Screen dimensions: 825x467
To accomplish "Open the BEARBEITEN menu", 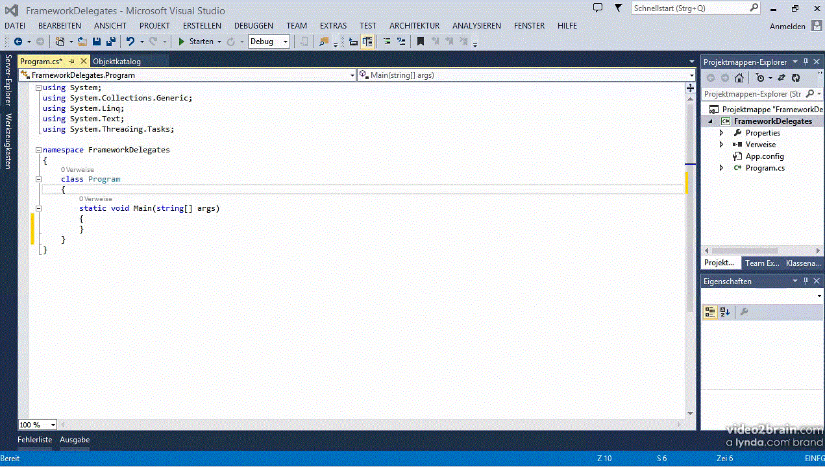I will click(x=60, y=26).
